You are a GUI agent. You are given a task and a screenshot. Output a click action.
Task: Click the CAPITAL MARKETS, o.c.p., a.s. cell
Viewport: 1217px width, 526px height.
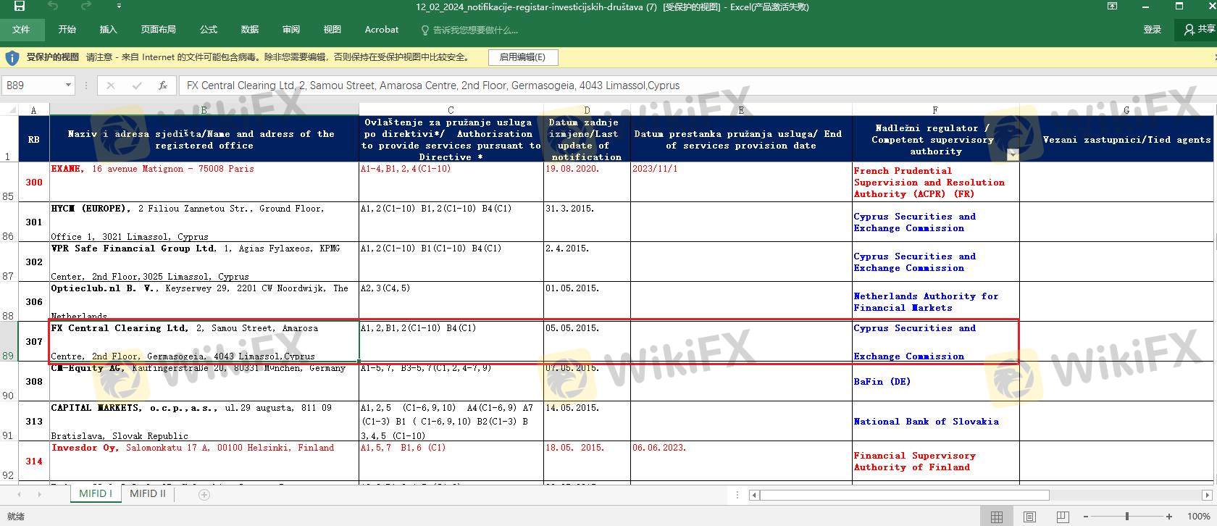(x=204, y=421)
